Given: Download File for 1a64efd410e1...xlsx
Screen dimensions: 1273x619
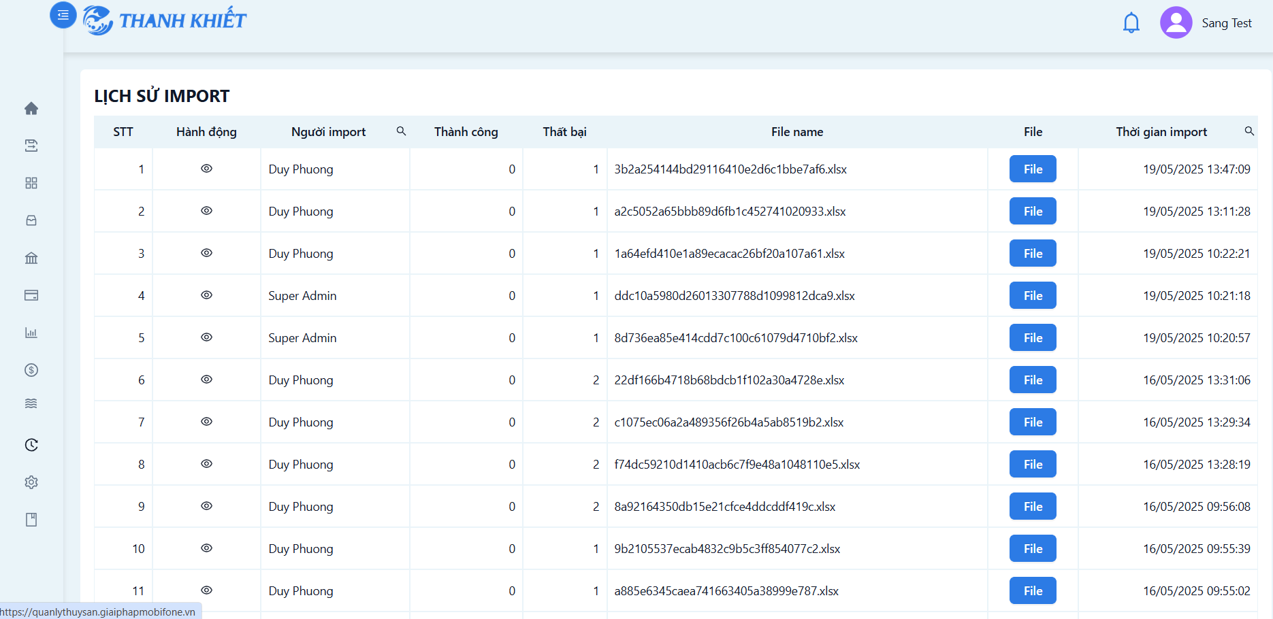Looking at the screenshot, I should click(x=1033, y=253).
